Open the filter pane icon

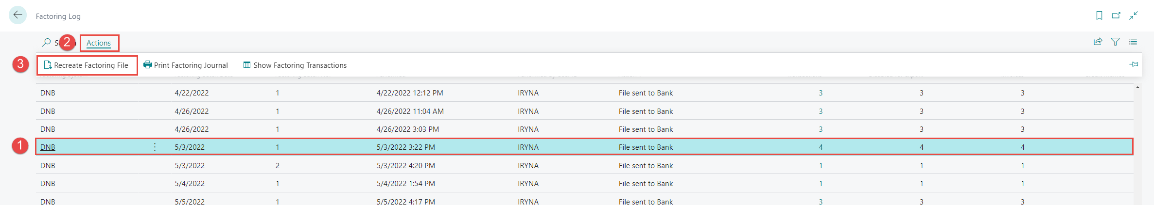click(x=1116, y=42)
